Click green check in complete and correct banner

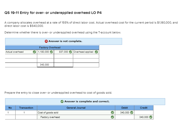62,102
